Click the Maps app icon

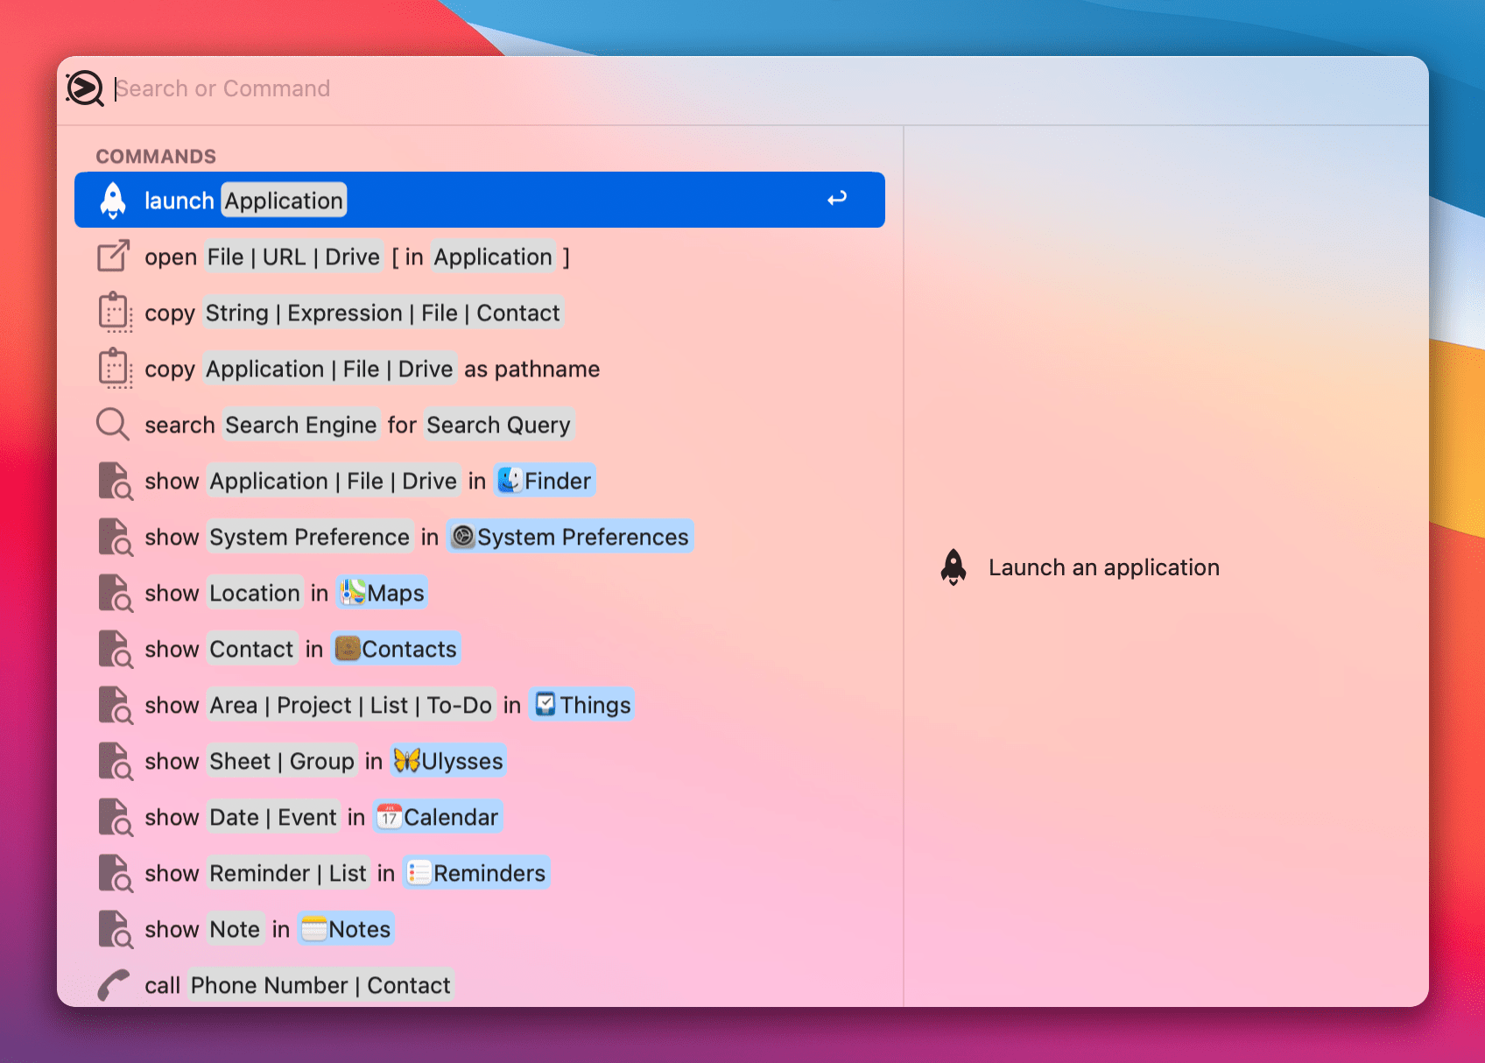[x=353, y=593]
